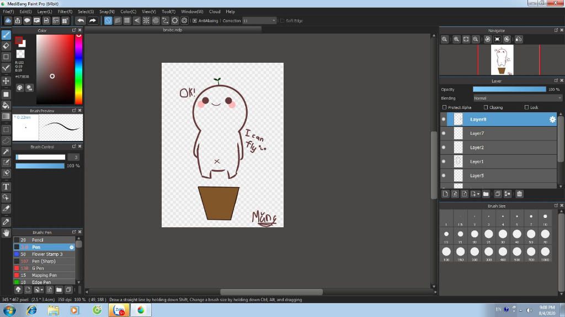The image size is (565, 317).
Task: Select the G Pen brush
Action: (x=44, y=268)
